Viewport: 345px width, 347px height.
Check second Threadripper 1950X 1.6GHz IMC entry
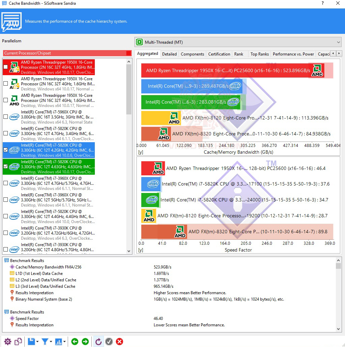(x=6, y=83)
